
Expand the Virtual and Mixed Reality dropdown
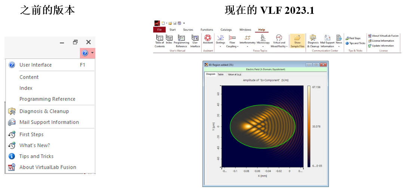(279, 47)
